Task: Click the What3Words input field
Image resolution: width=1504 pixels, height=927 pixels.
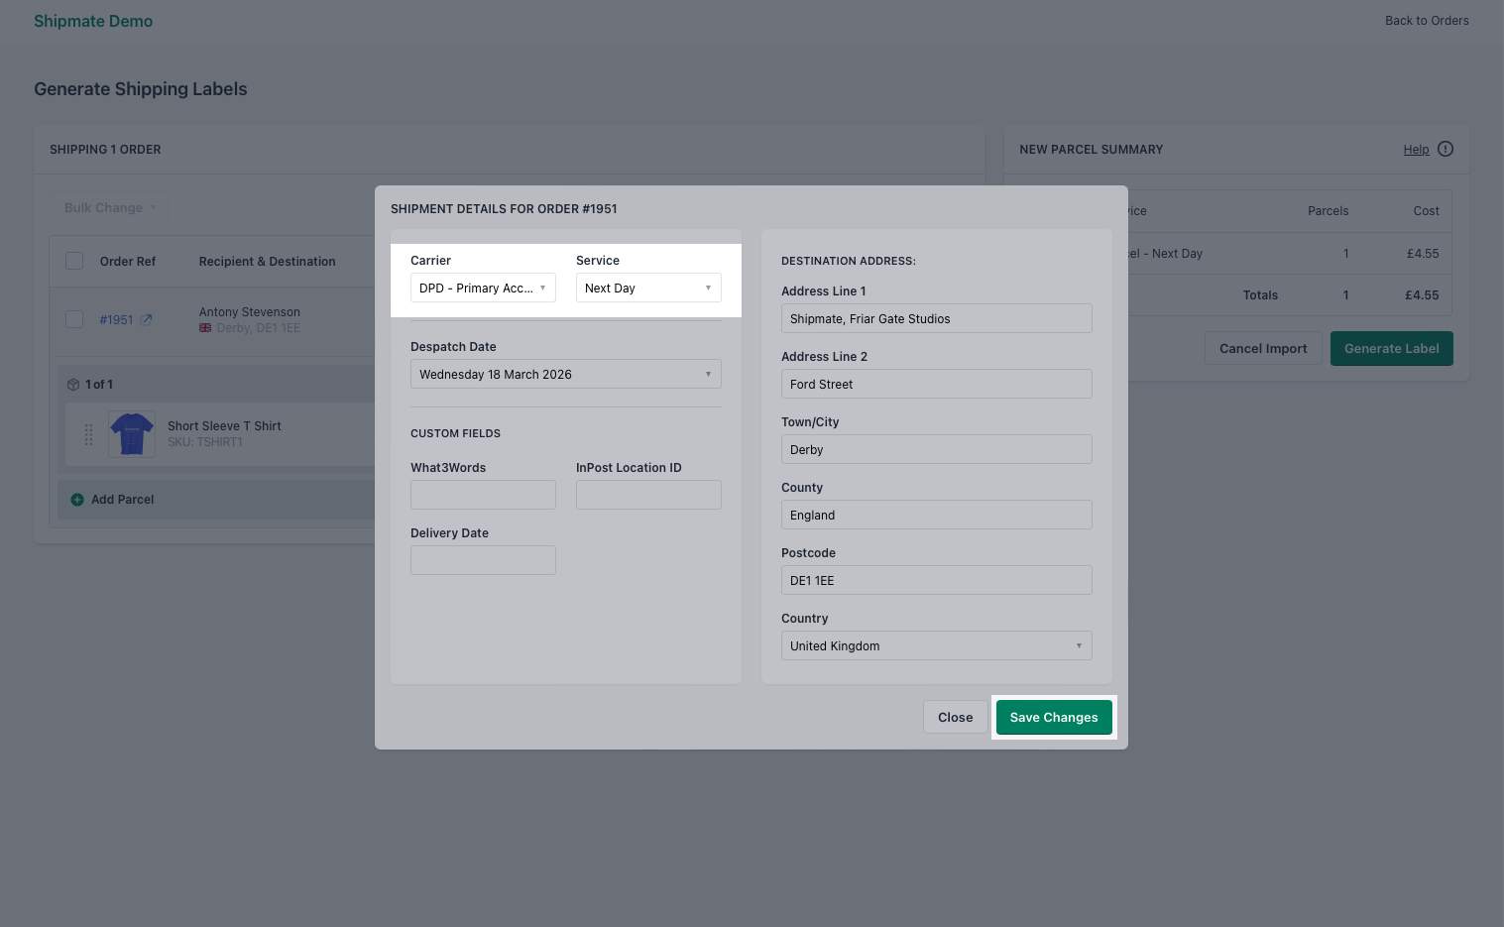Action: (483, 494)
